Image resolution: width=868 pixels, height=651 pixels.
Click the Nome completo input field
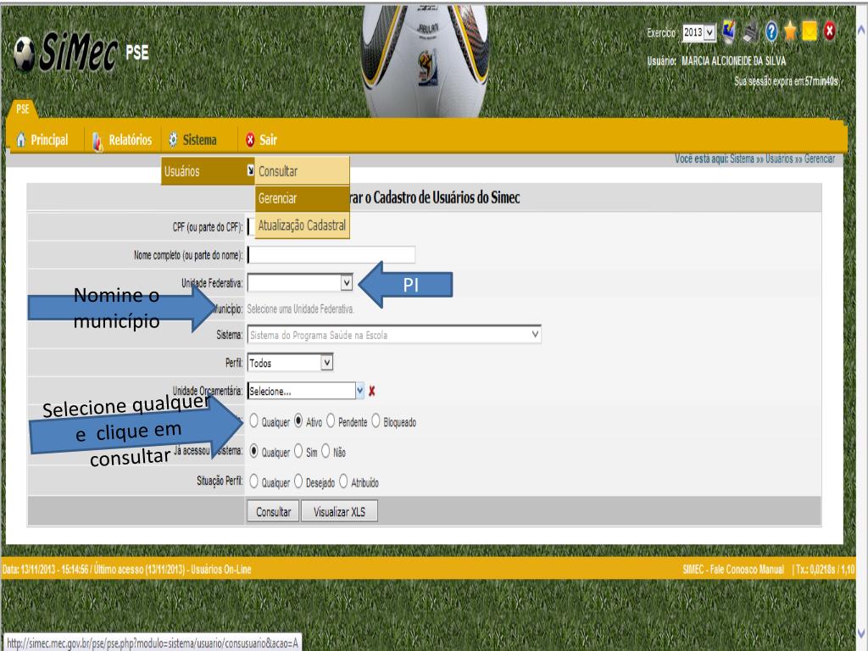click(x=331, y=254)
